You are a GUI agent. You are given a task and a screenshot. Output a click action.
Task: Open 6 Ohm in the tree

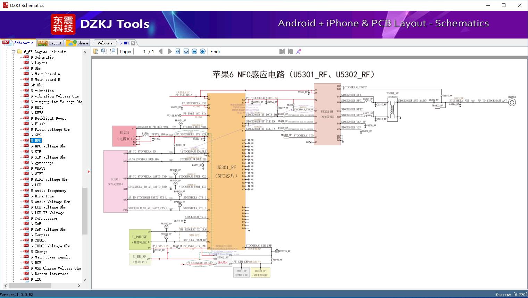pyautogui.click(x=36, y=68)
